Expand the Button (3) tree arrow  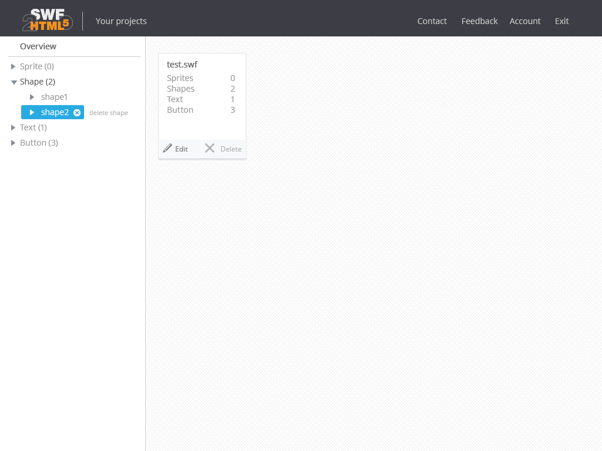pyautogui.click(x=13, y=143)
